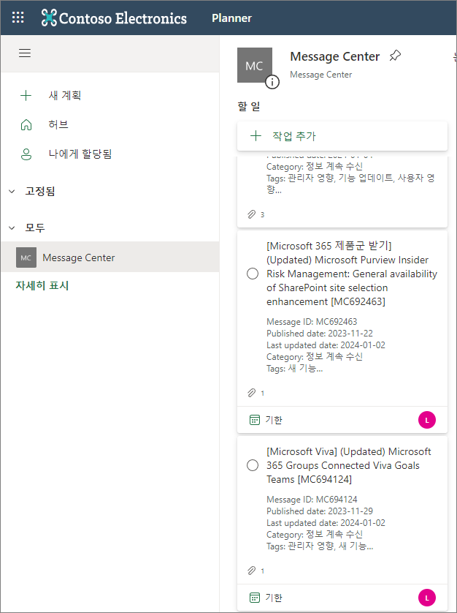
Task: Click calendar icon on MC692463 card
Action: click(x=255, y=421)
